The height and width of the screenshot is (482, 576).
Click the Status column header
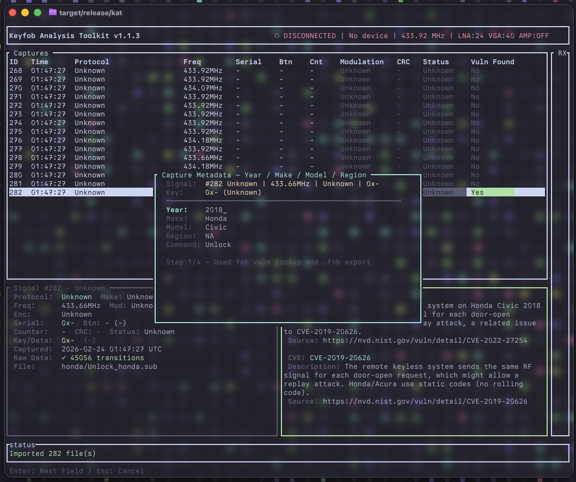coord(436,61)
